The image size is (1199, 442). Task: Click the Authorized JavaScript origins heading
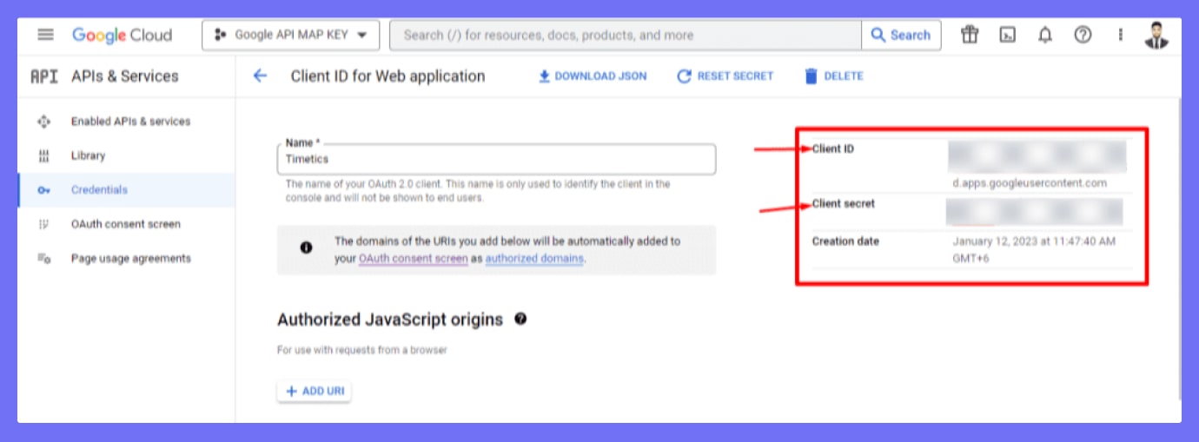click(x=390, y=320)
